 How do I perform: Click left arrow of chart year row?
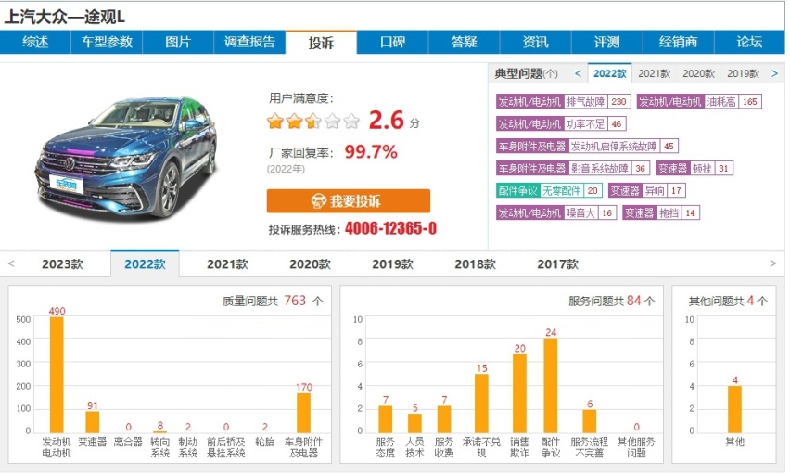(x=11, y=263)
